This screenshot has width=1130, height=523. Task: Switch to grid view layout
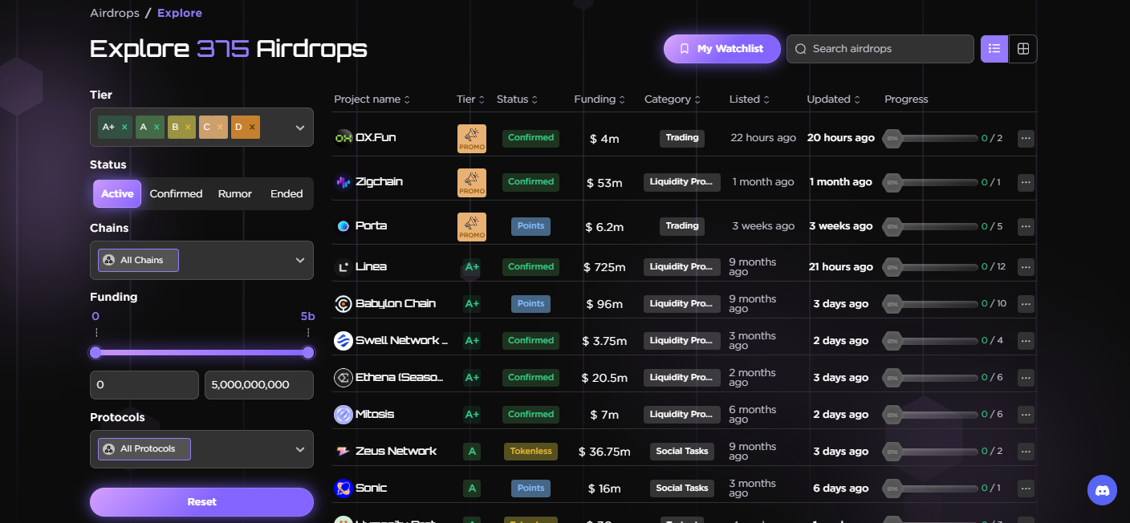[1023, 49]
